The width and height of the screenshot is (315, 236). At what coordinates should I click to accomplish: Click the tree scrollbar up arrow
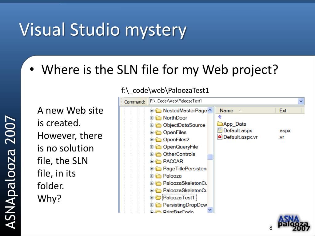(x=210, y=110)
